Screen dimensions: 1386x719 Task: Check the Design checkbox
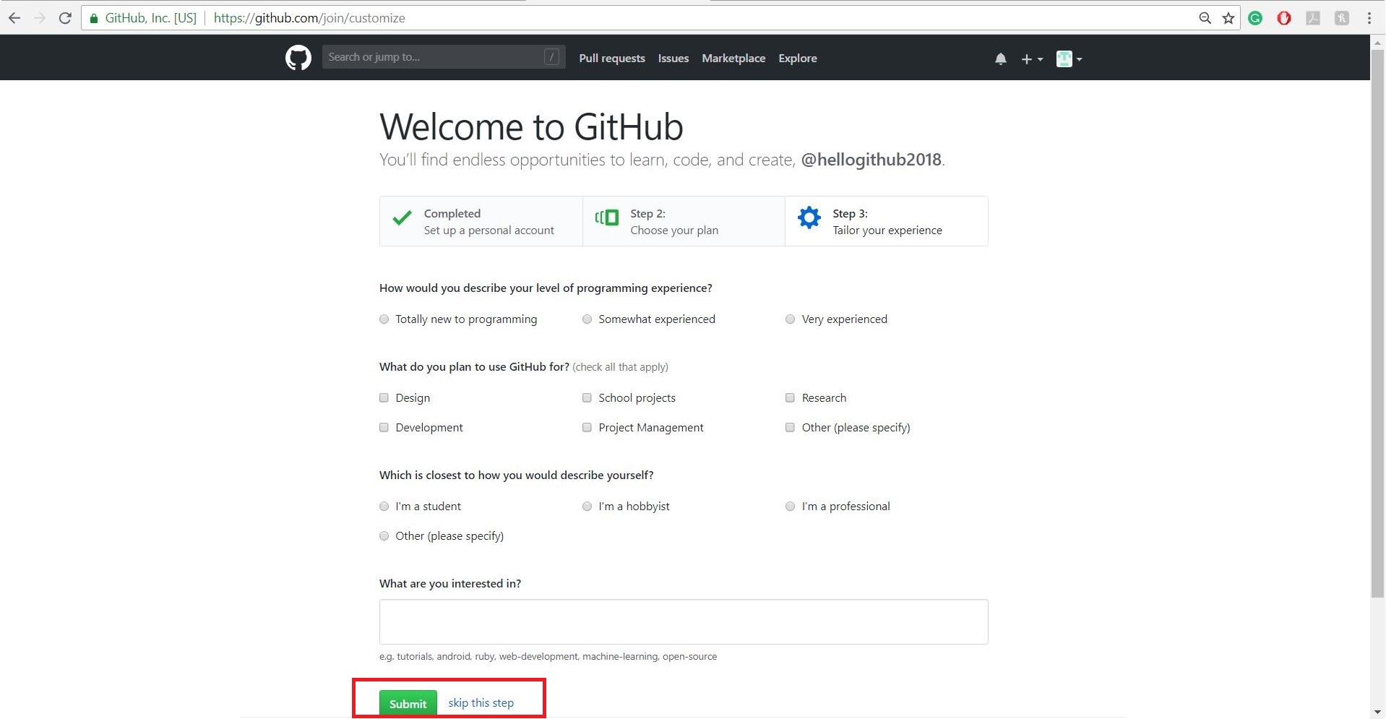(384, 398)
